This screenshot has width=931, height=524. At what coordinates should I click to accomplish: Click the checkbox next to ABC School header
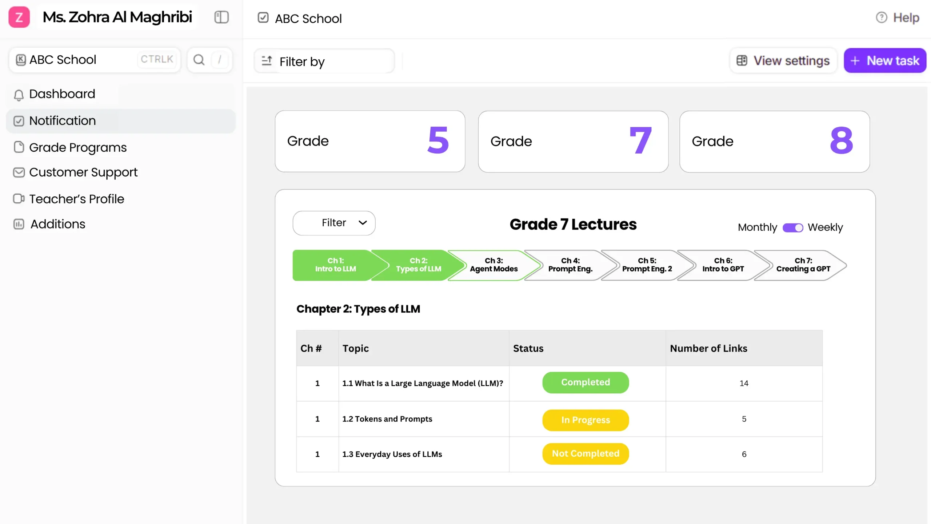[x=263, y=17]
